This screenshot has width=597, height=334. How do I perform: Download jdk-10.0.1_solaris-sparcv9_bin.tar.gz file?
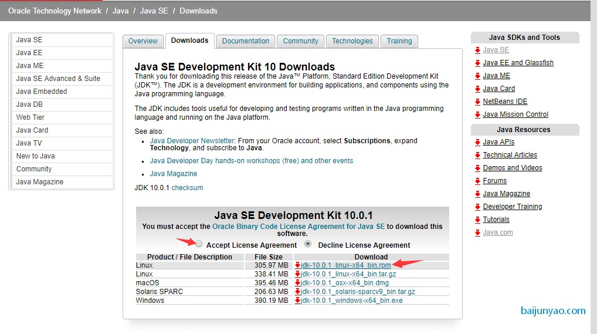click(x=358, y=291)
